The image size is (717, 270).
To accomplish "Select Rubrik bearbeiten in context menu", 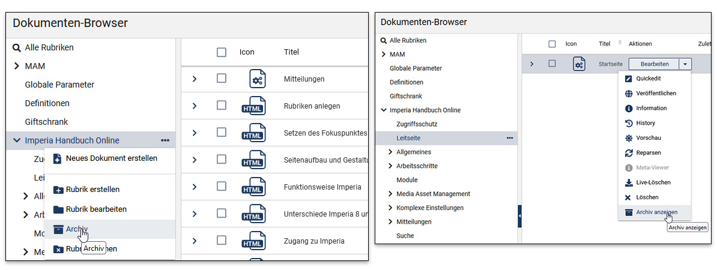I will click(96, 209).
